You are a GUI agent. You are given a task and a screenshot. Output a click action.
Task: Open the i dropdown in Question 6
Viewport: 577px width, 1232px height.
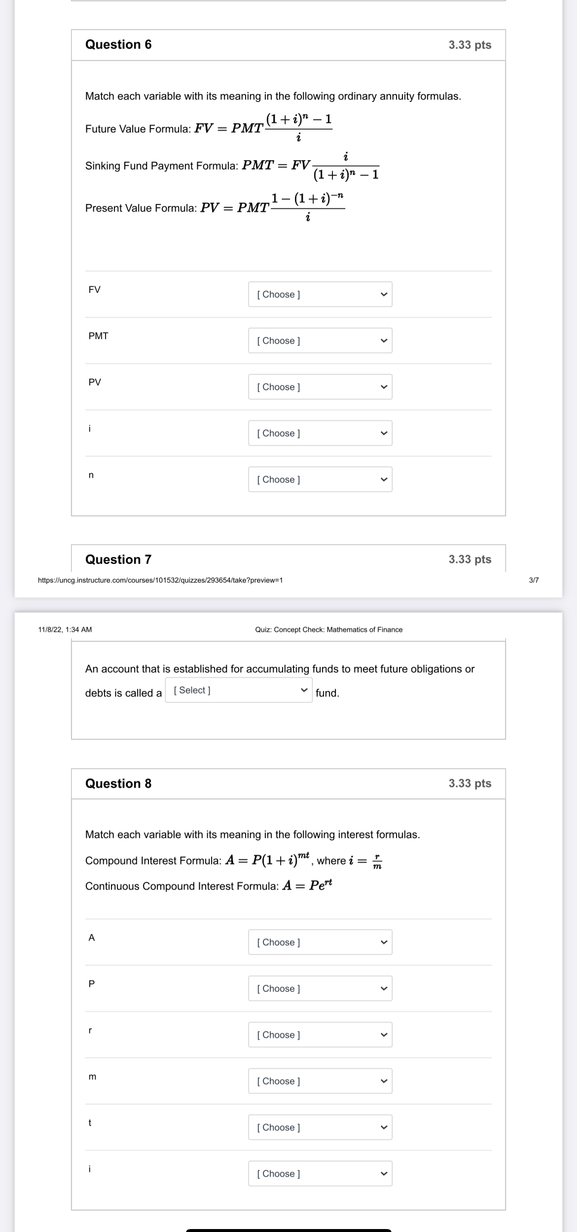pos(320,433)
